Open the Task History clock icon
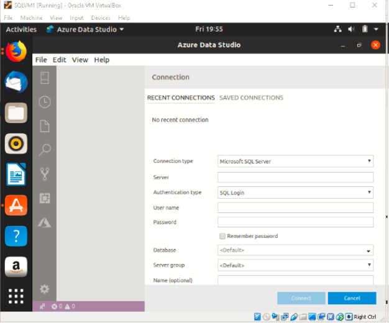This screenshot has height=323, width=389. tap(45, 102)
